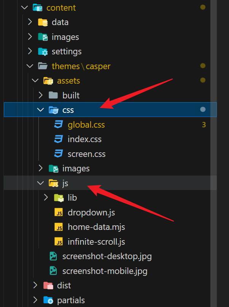Click the JS icon next to dropdown.js

[x=59, y=212]
